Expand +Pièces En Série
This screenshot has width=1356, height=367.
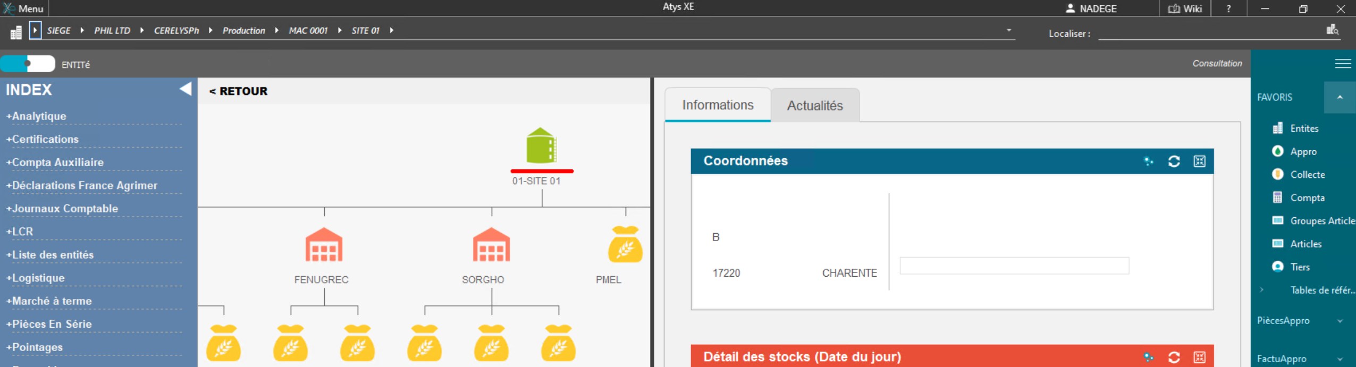pos(49,324)
